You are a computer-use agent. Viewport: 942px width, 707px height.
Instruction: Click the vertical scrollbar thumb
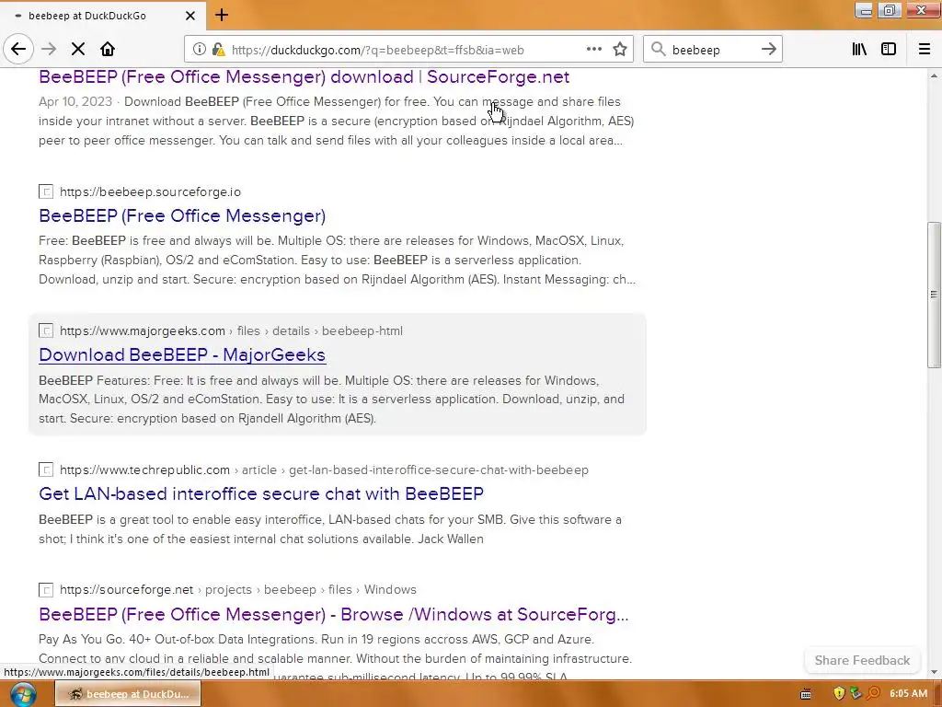tap(934, 295)
